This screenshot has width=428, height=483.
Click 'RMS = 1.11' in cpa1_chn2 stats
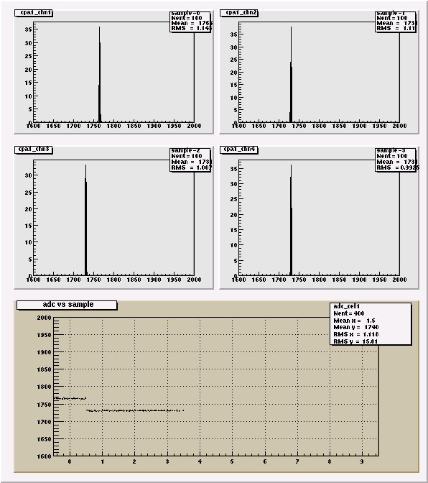396,28
